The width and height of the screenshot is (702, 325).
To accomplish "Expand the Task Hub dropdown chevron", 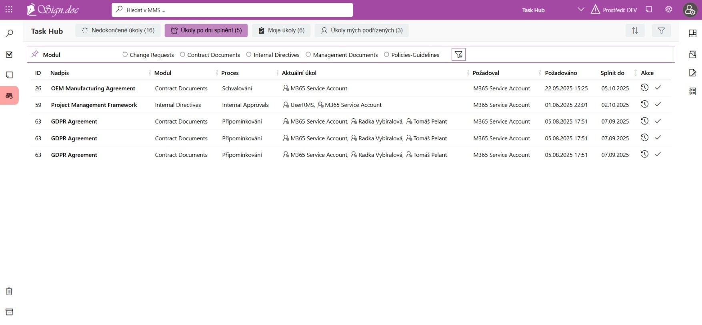I will click(x=581, y=10).
